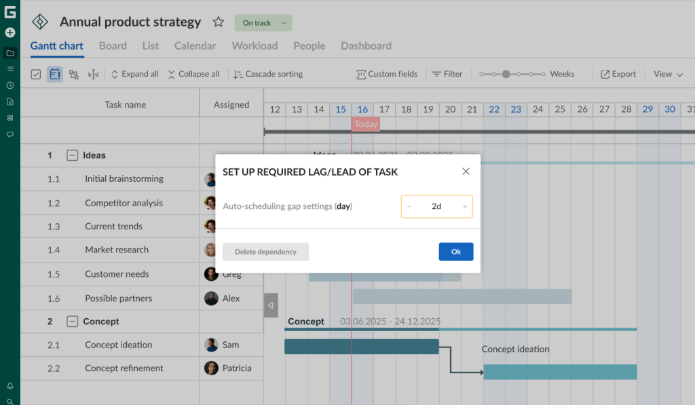
Task: Click the green plus icon in sidebar
Action: (10, 32)
